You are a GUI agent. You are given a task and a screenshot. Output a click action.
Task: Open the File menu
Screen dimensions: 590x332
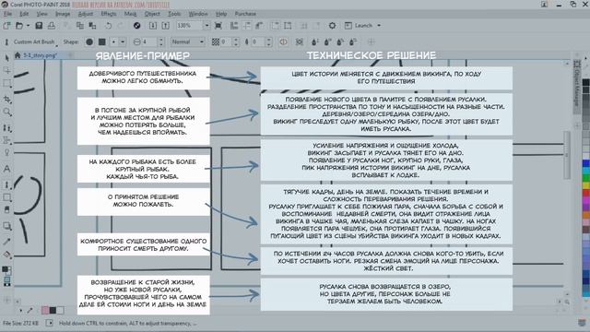[x=8, y=14]
